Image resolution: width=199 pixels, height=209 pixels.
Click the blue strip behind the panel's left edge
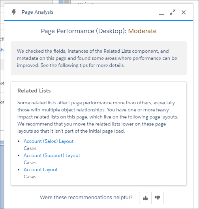[x=2, y=175]
